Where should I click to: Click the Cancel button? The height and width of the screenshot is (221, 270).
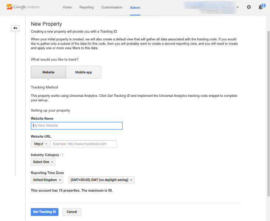coord(72,212)
